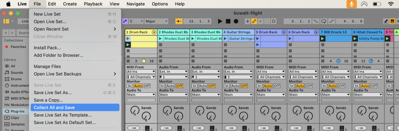The height and width of the screenshot is (131, 399).
Task: Click the Arrangement Record button
Action: (236, 21)
